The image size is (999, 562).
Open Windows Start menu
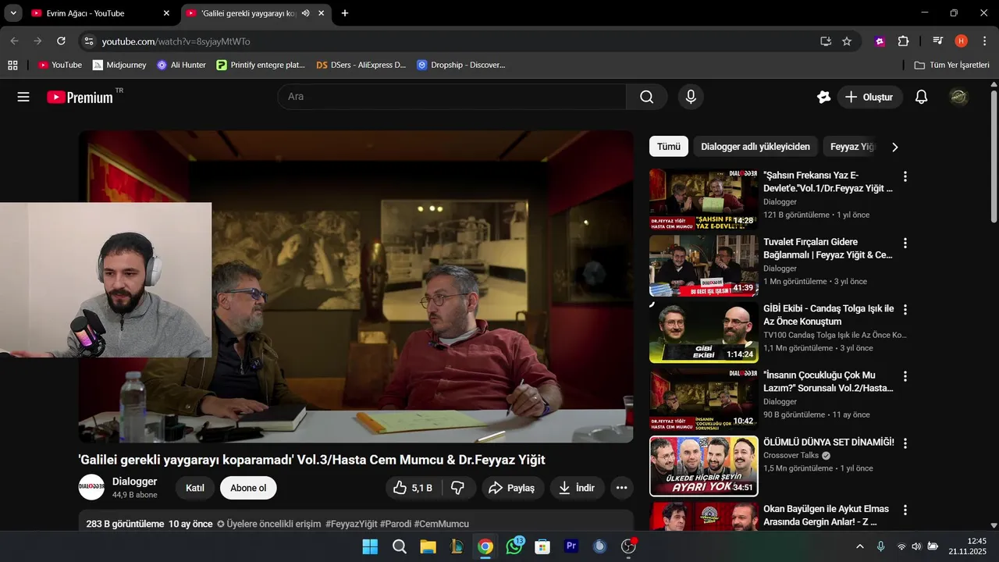coord(370,546)
